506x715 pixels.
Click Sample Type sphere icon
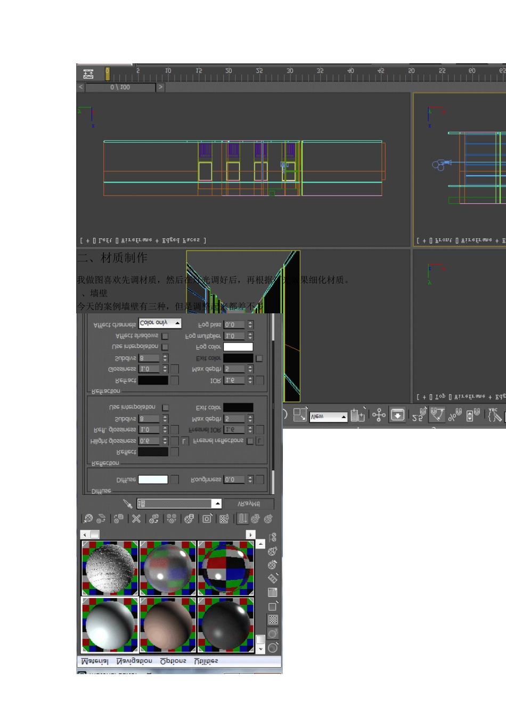point(273,647)
